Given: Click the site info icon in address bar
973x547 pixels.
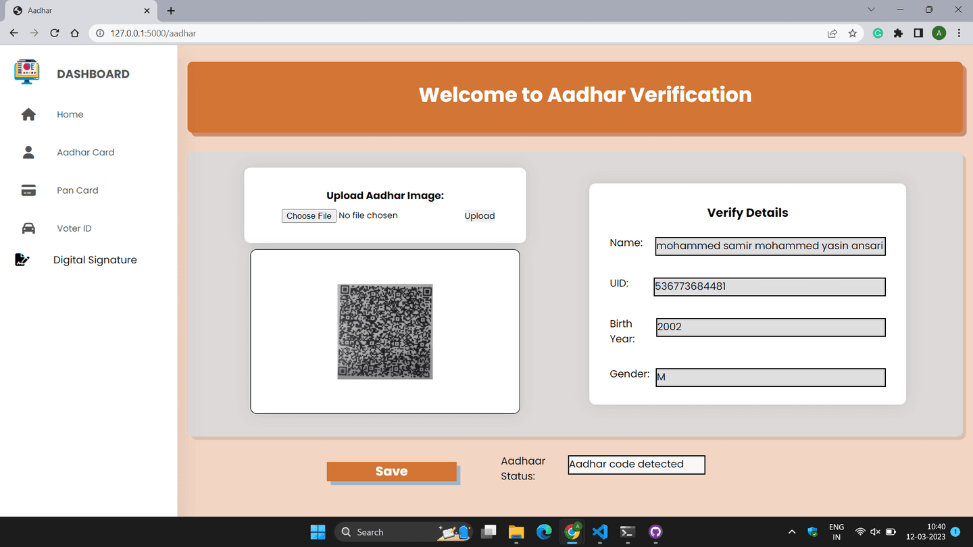Looking at the screenshot, I should click(100, 33).
